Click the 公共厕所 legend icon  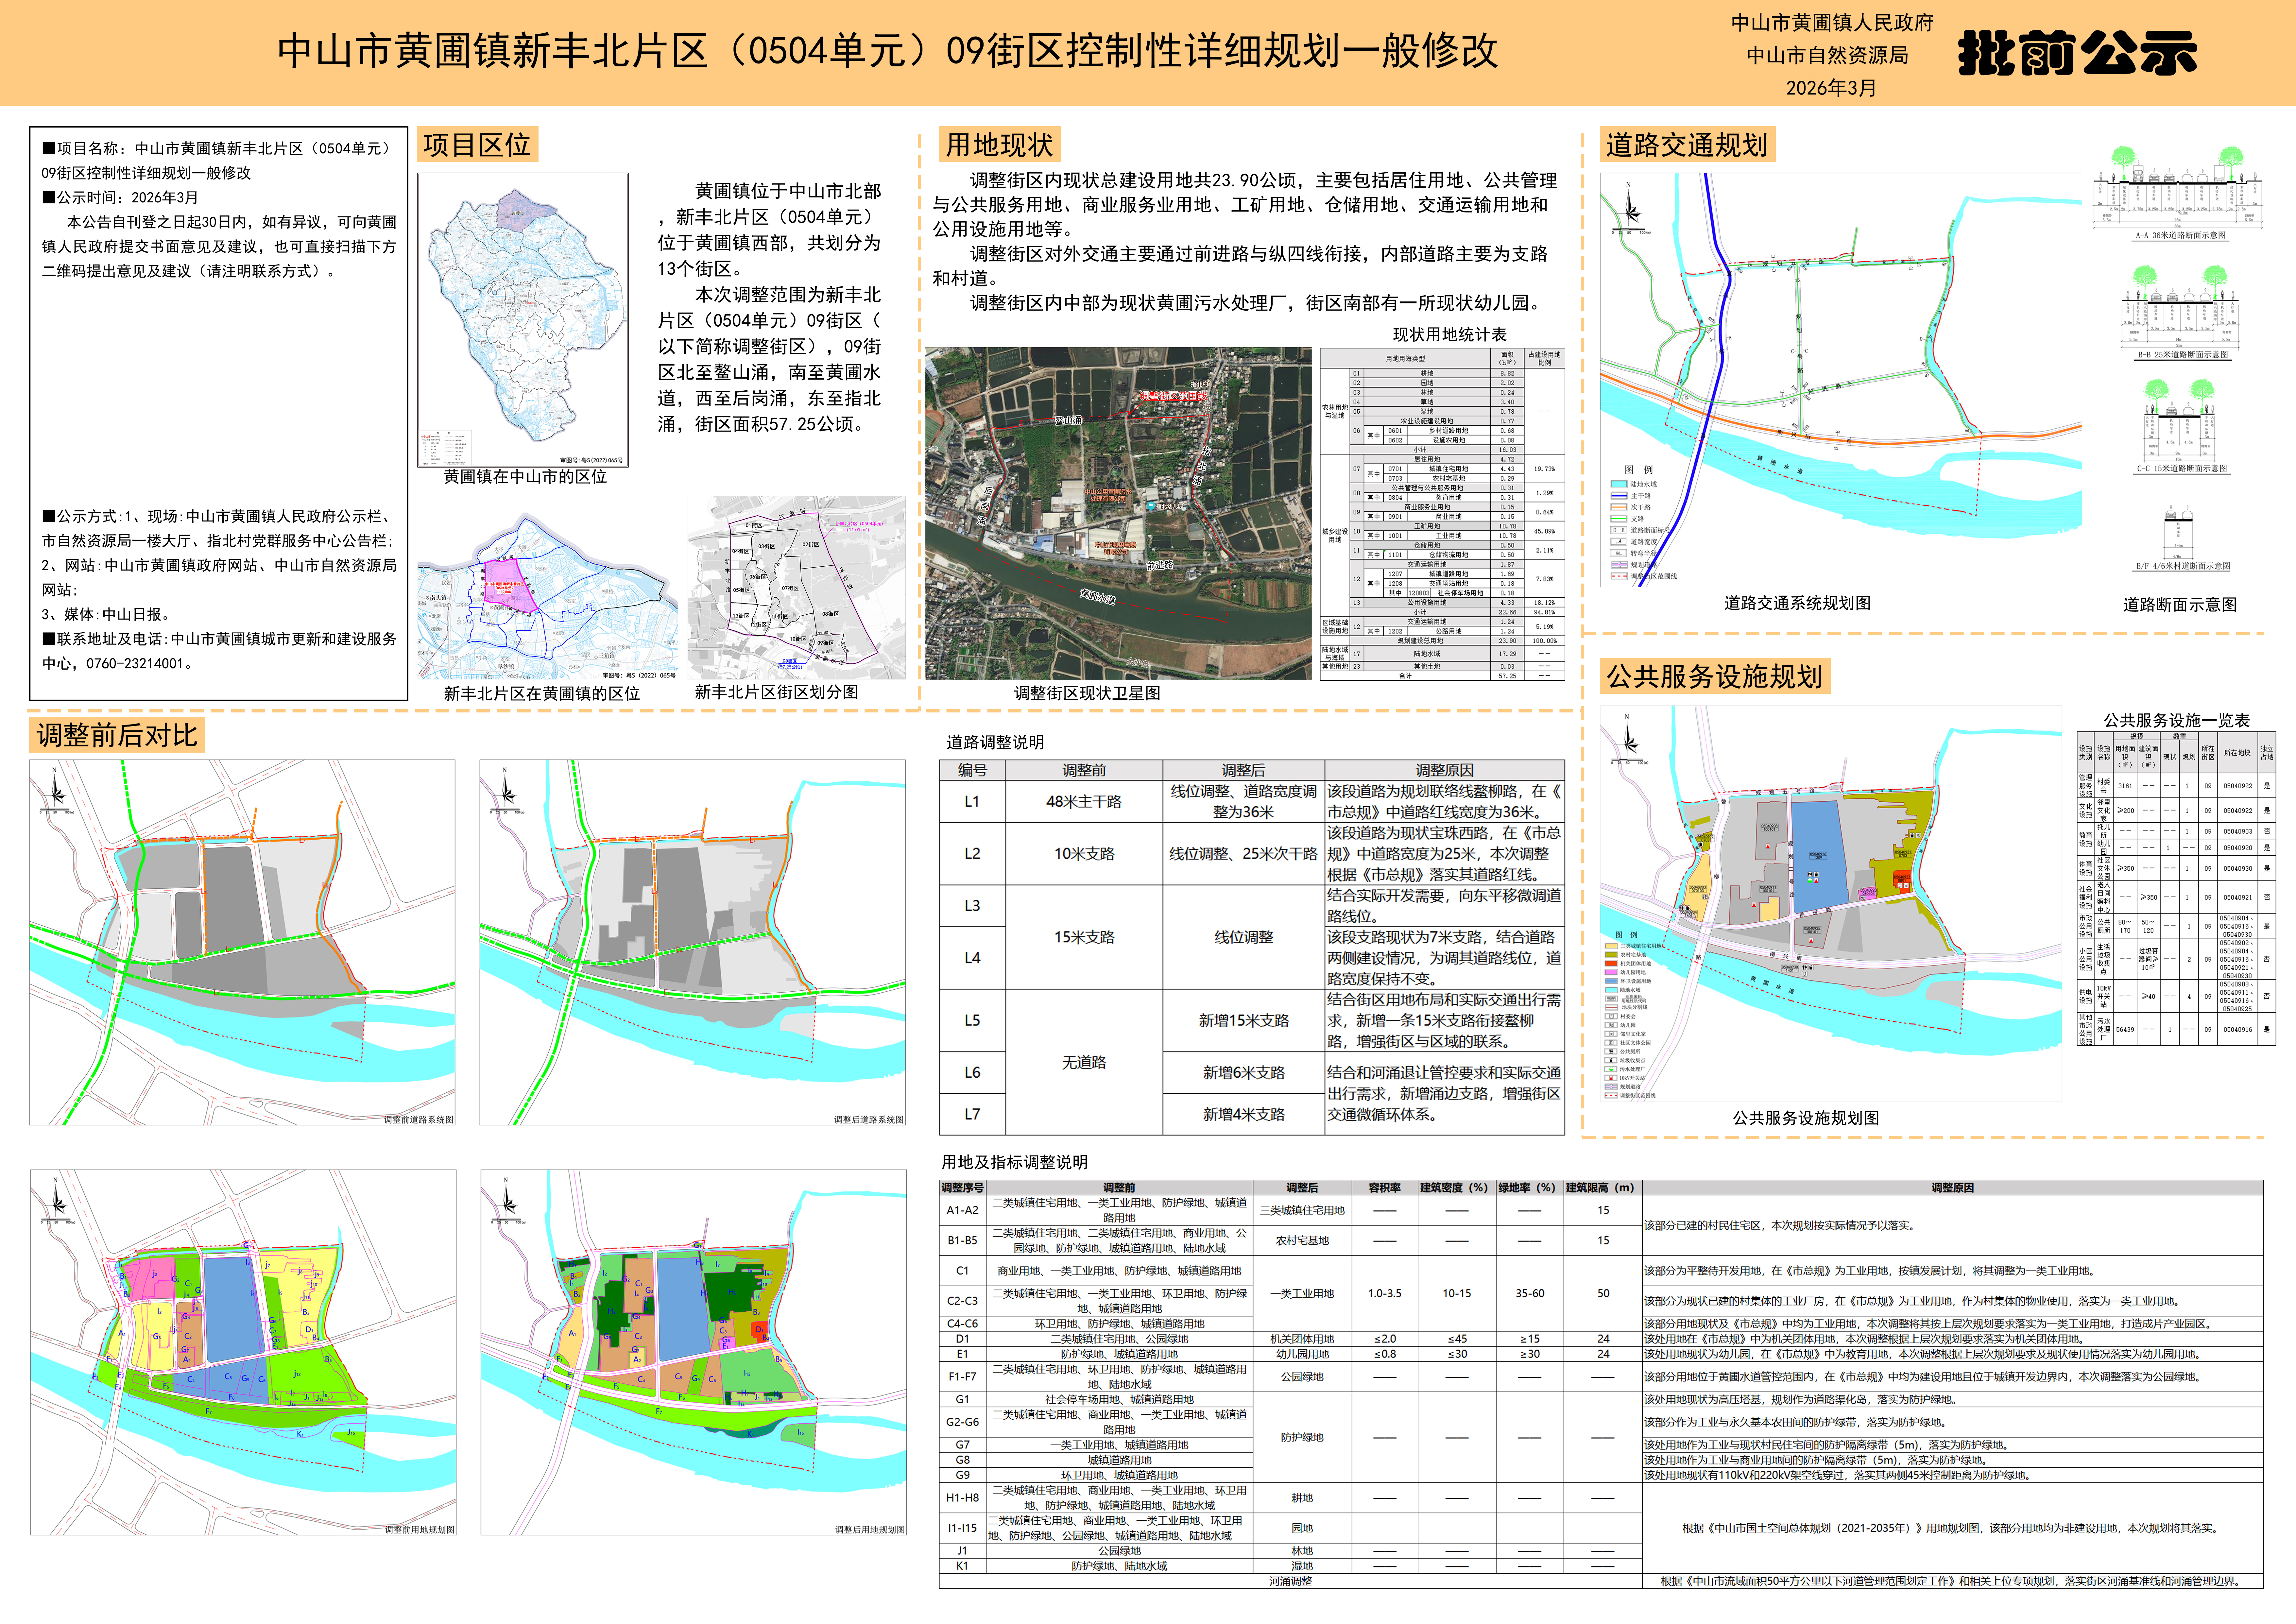coord(1611,1052)
